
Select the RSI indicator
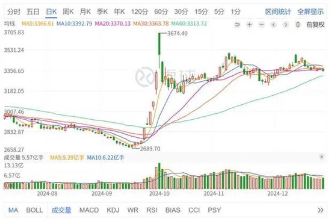pos(152,210)
